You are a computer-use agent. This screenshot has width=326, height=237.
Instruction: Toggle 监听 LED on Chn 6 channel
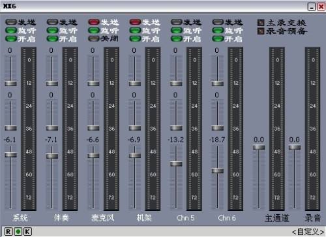pos(218,30)
